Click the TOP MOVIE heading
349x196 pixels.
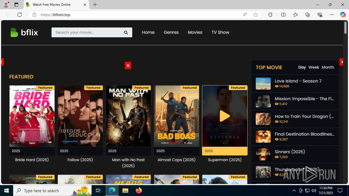[x=269, y=68]
